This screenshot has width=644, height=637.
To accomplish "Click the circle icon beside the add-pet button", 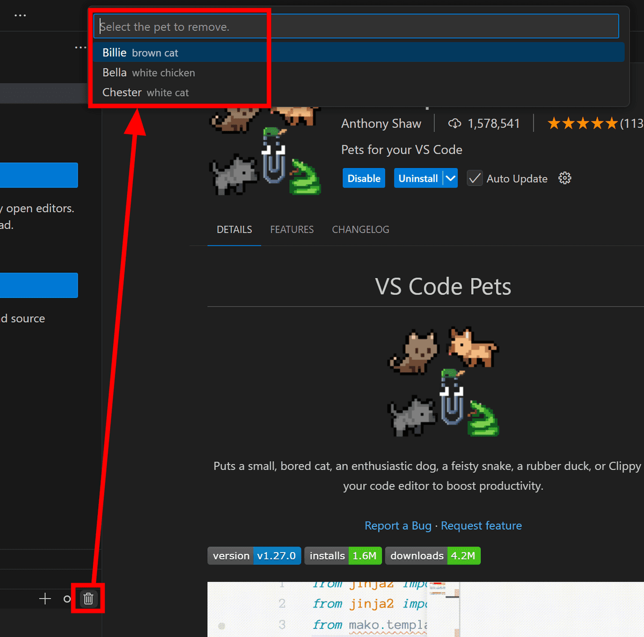I will (67, 598).
